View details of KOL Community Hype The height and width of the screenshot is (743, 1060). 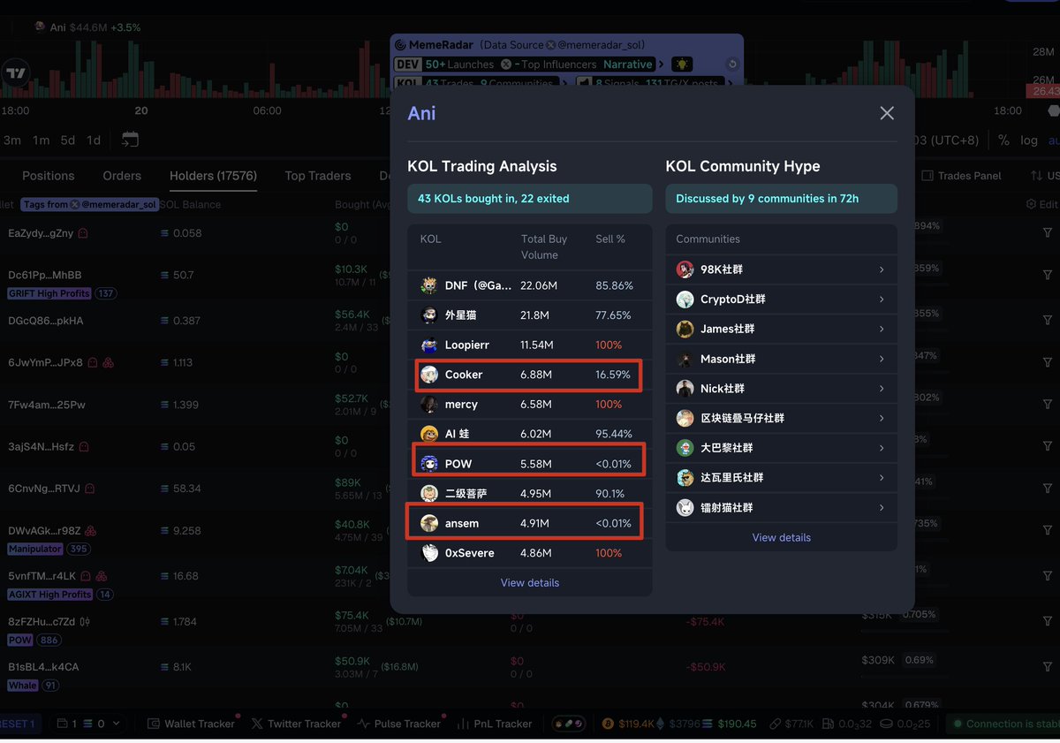[x=782, y=537]
